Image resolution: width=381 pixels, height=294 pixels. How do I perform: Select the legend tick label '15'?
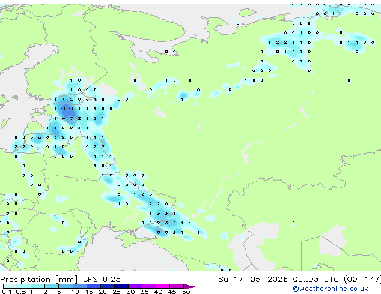point(89,292)
